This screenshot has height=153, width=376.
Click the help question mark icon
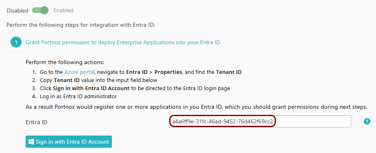coord(367,121)
